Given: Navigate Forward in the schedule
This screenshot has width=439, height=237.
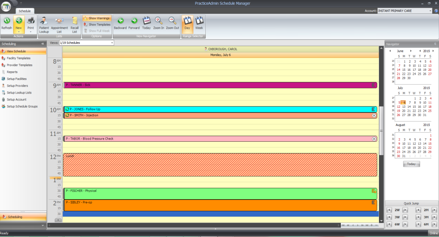Looking at the screenshot, I should 134,23.
